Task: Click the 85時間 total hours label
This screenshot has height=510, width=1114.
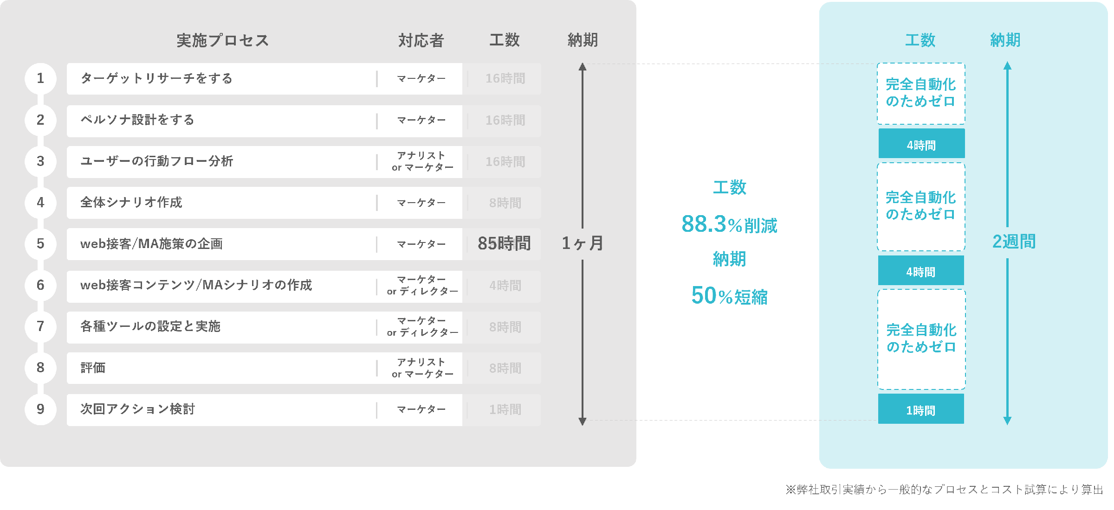Action: (504, 243)
